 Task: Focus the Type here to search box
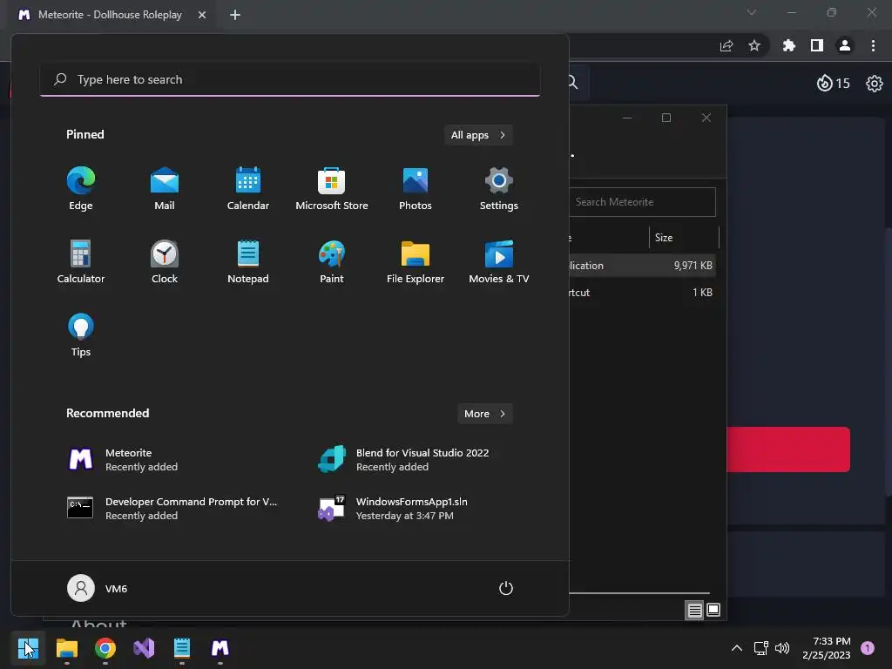[x=290, y=79]
